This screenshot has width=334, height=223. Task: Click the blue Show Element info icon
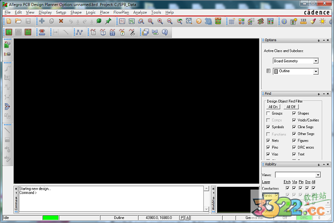(284, 21)
